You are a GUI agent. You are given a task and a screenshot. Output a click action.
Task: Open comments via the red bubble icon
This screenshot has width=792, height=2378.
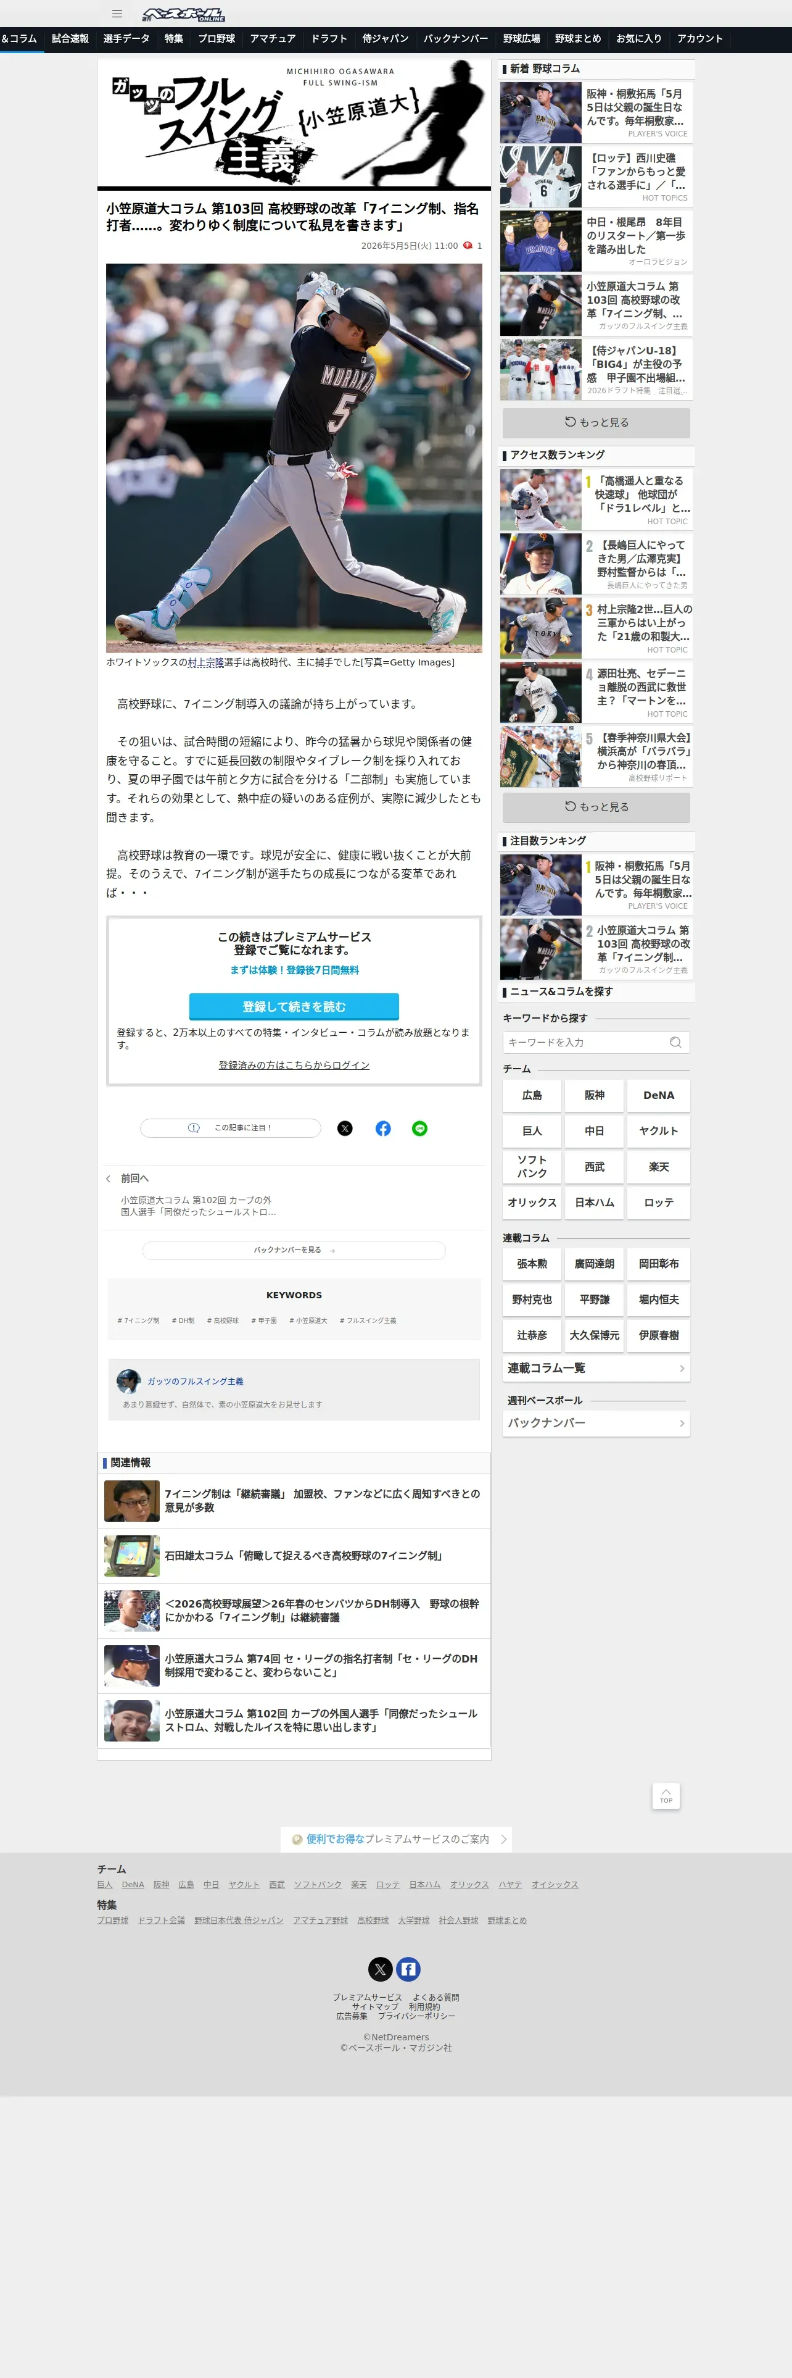(x=468, y=246)
